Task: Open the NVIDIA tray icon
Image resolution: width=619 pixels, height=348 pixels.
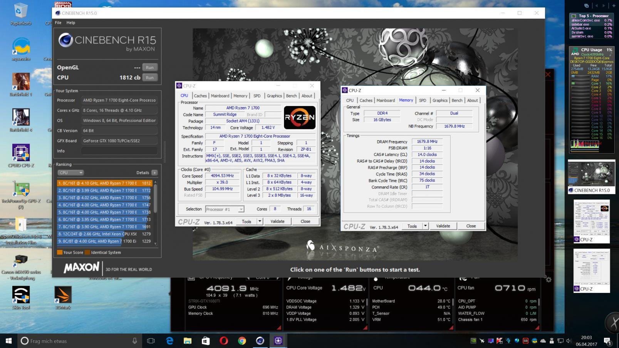Action: click(x=473, y=341)
